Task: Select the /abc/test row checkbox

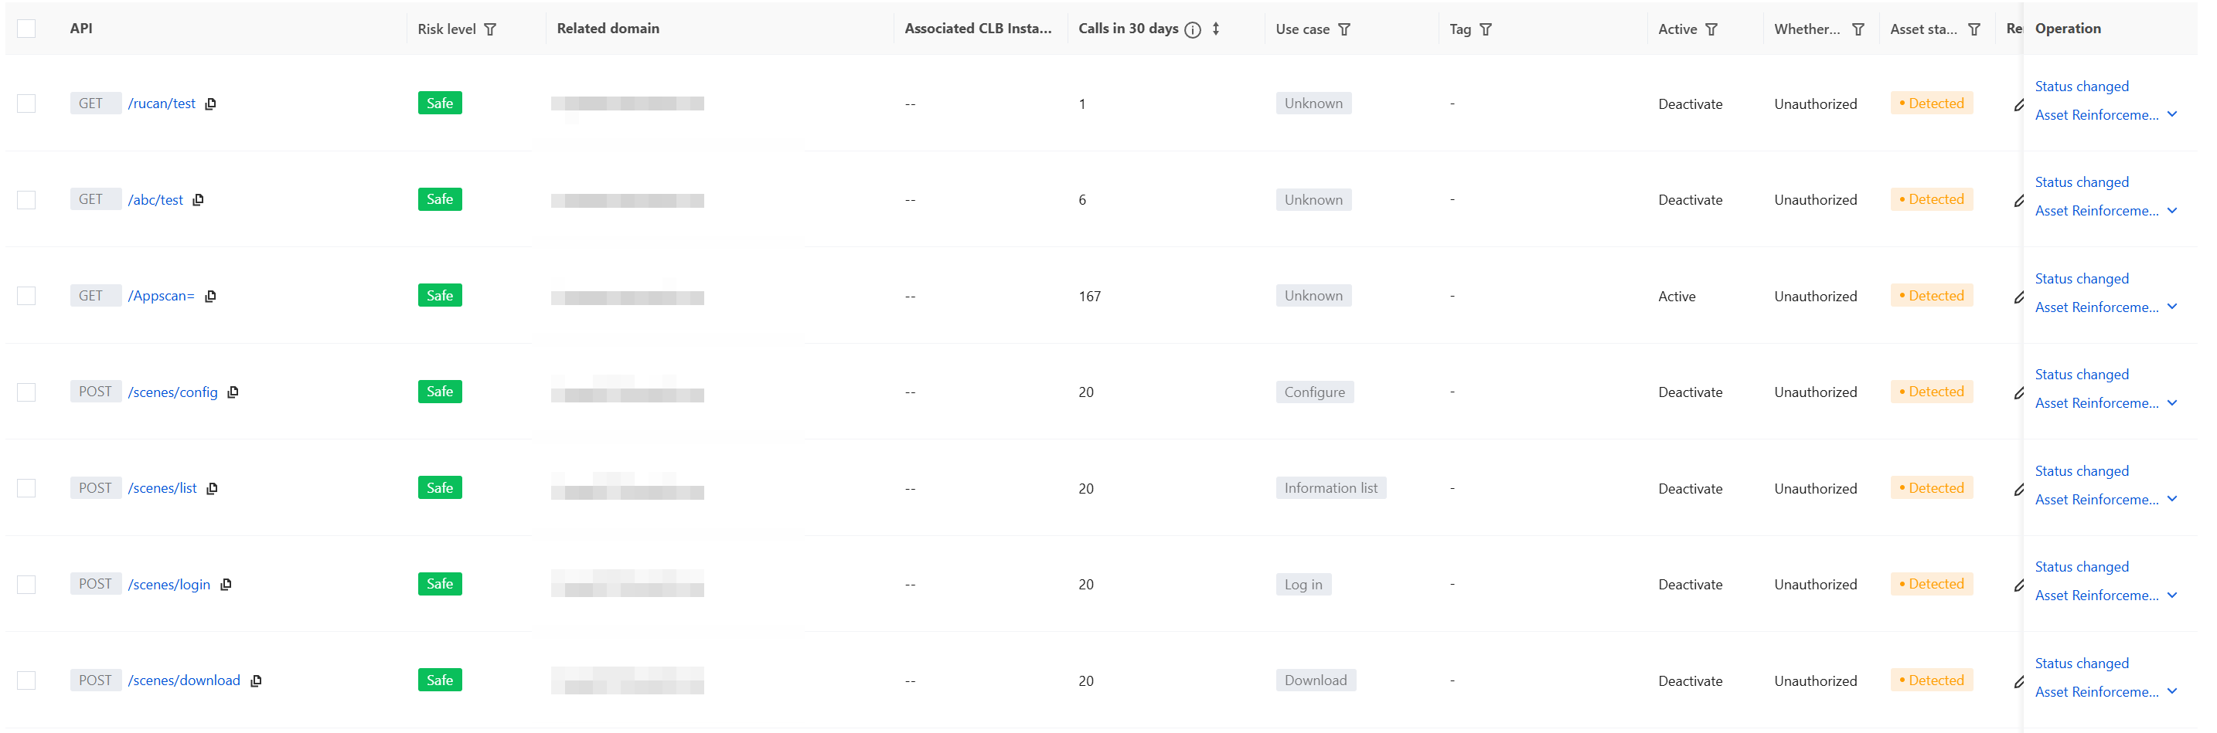Action: (x=27, y=201)
